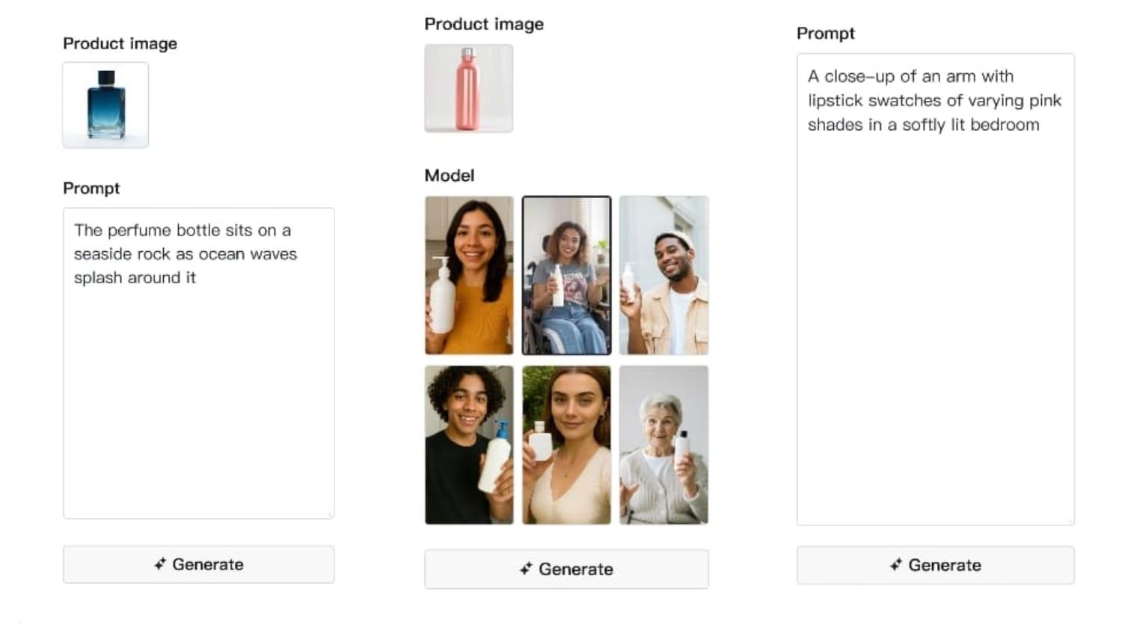1122x630 pixels.
Task: Click into the perfume bottle prompt text box
Action: coord(198,396)
